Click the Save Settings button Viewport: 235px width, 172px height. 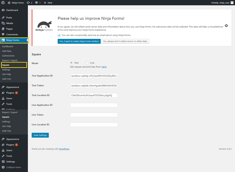click(x=40, y=135)
